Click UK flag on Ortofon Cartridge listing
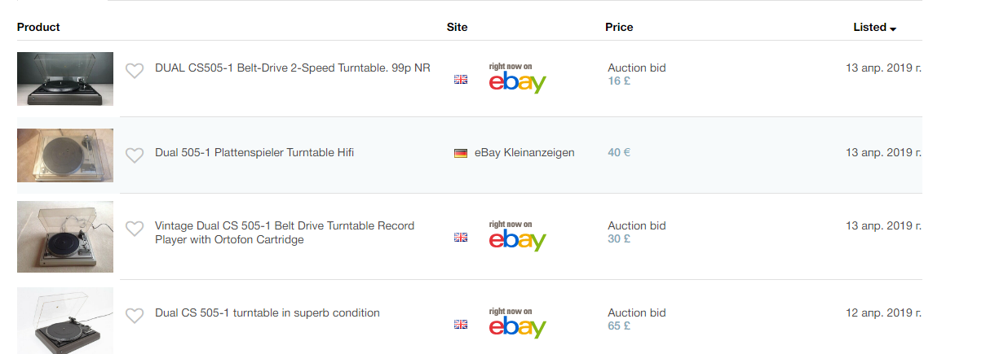Image resolution: width=986 pixels, height=354 pixels. [461, 238]
